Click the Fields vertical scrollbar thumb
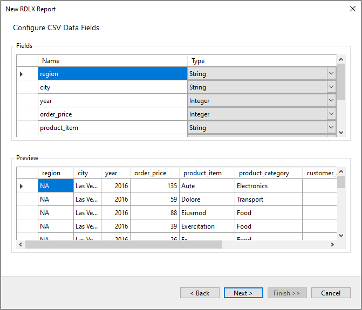The image size is (362, 310). (341, 82)
